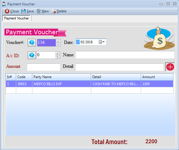Screen dimensions: 179x150
Task: Increase A/c ID with up arrow
Action: [x=58, y=53]
